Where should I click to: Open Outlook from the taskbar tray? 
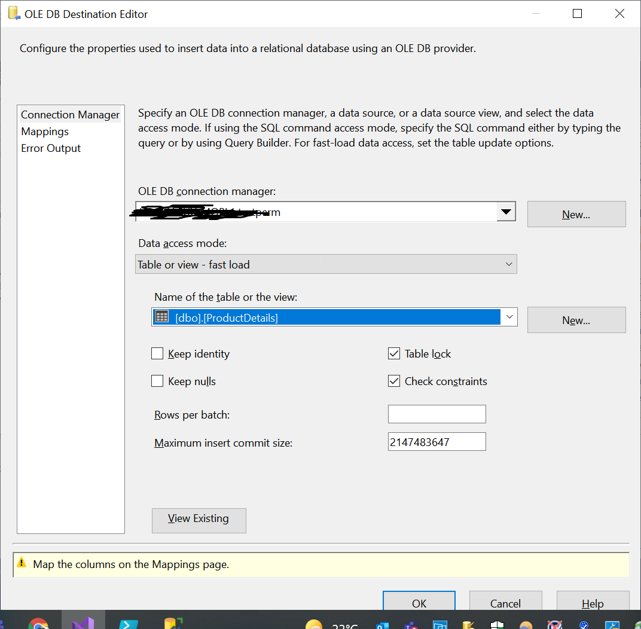382,625
